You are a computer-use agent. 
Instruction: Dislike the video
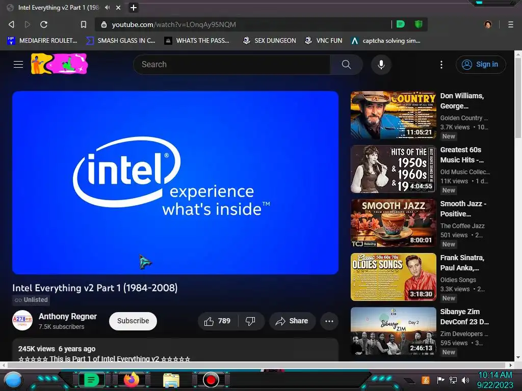coord(250,321)
